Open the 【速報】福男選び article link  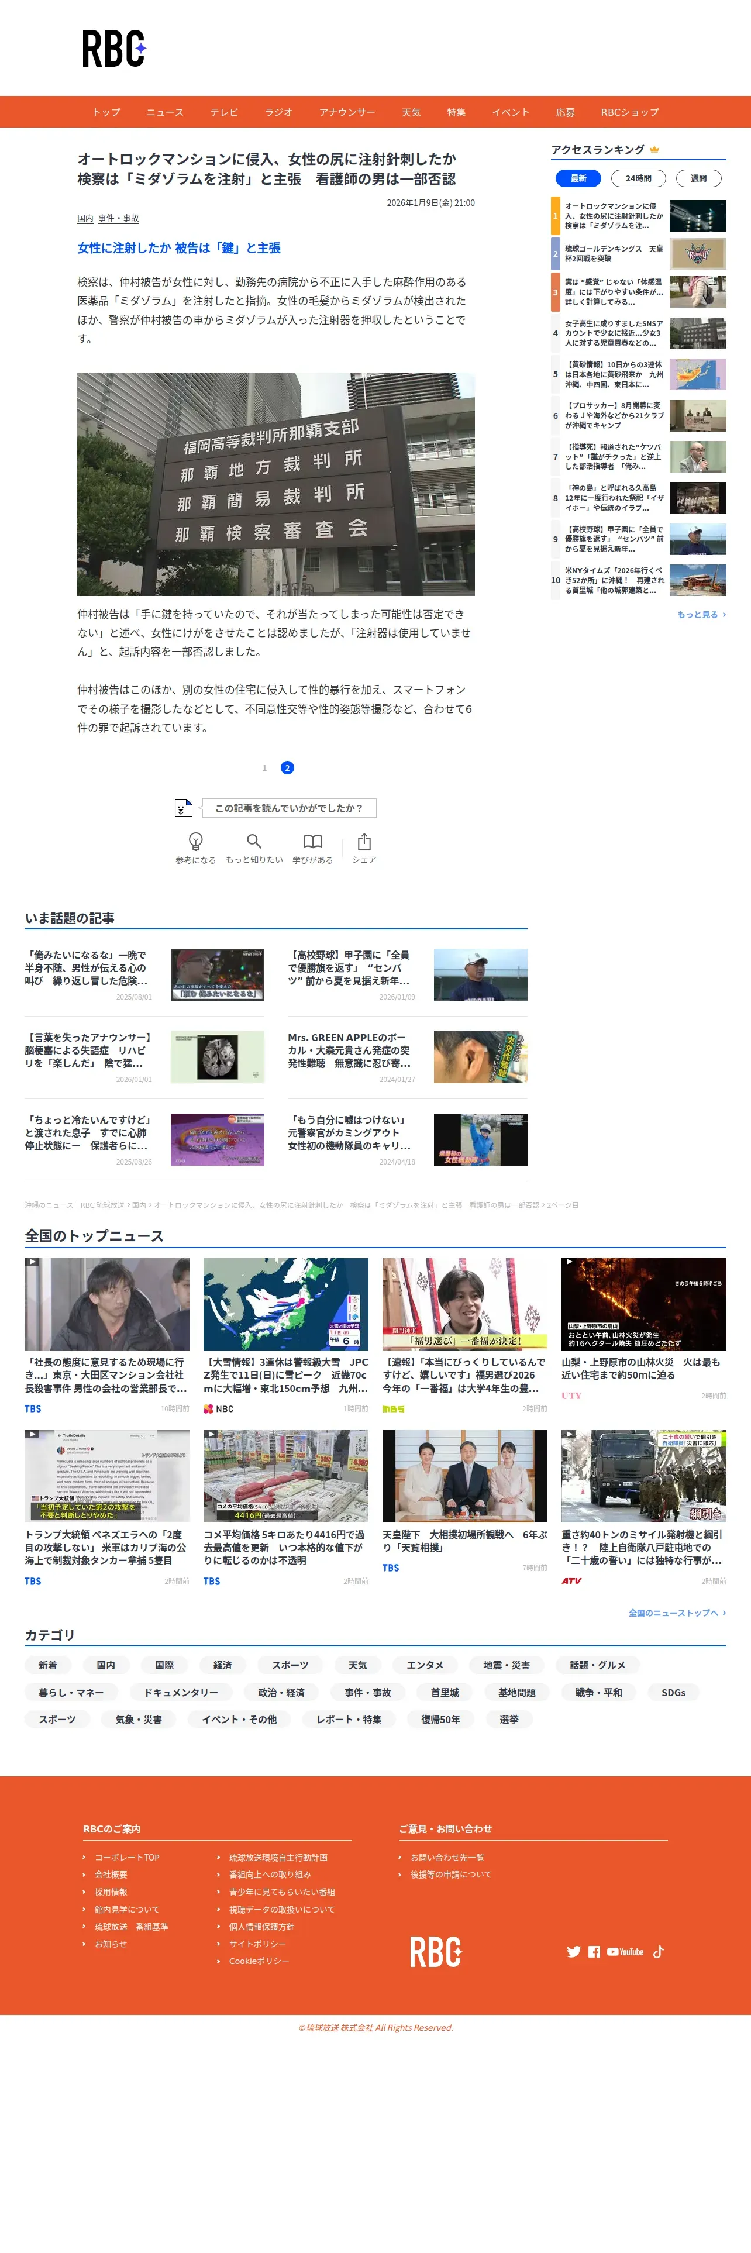tap(463, 1375)
